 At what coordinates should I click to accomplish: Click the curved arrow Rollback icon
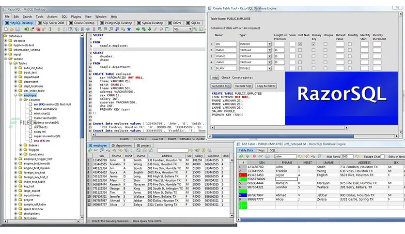(161, 29)
